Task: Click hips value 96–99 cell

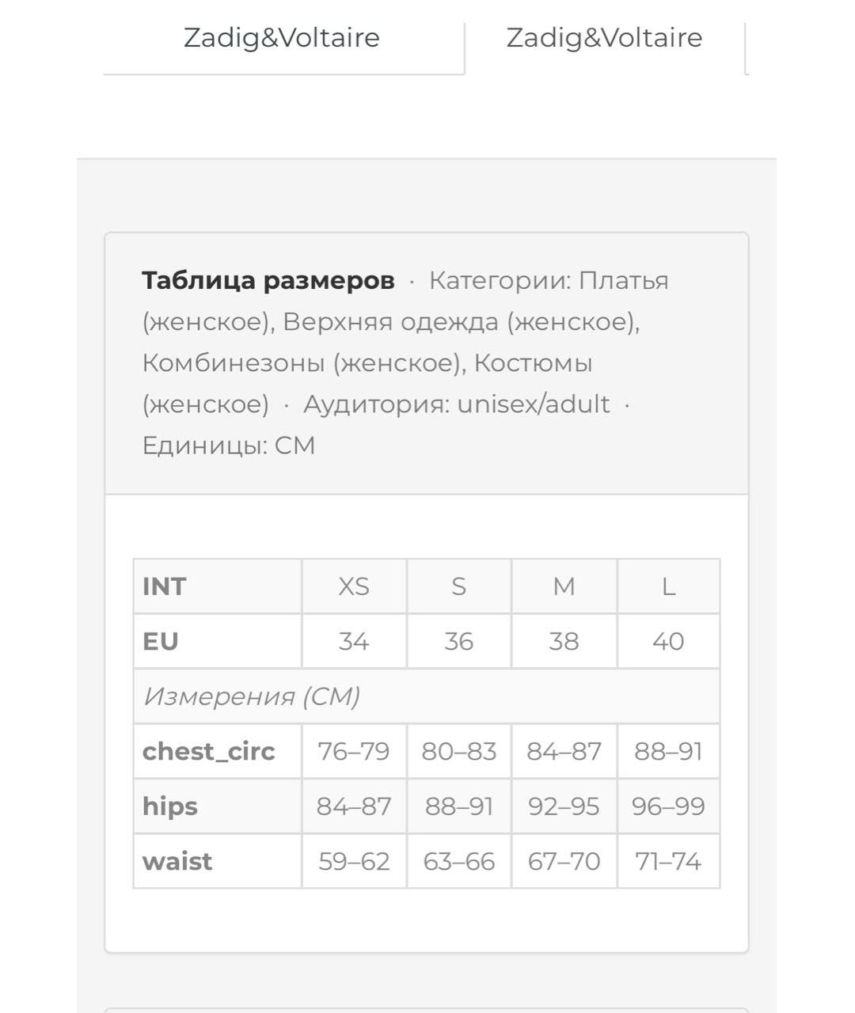Action: 669,806
